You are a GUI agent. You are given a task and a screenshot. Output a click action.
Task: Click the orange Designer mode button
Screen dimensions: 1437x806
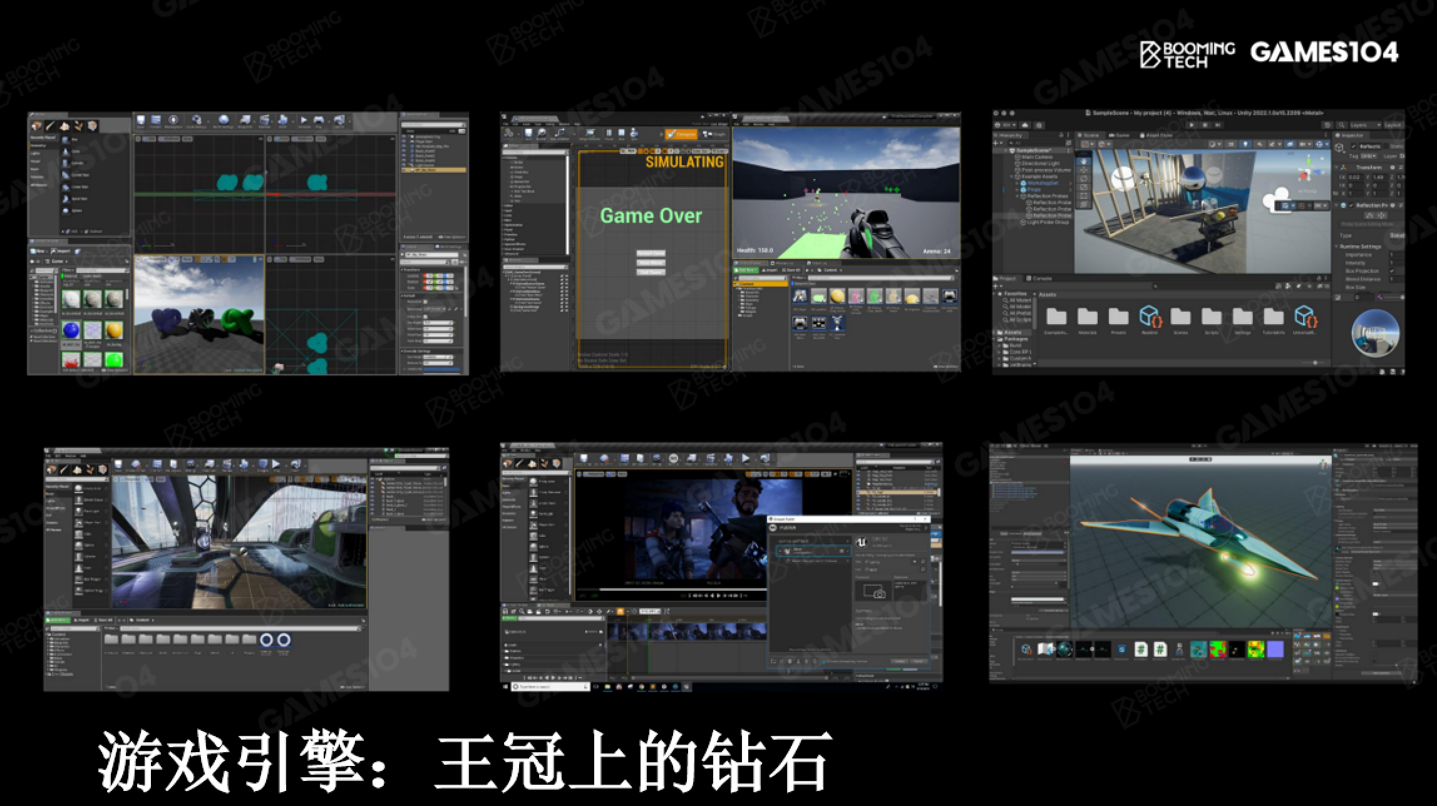point(681,134)
